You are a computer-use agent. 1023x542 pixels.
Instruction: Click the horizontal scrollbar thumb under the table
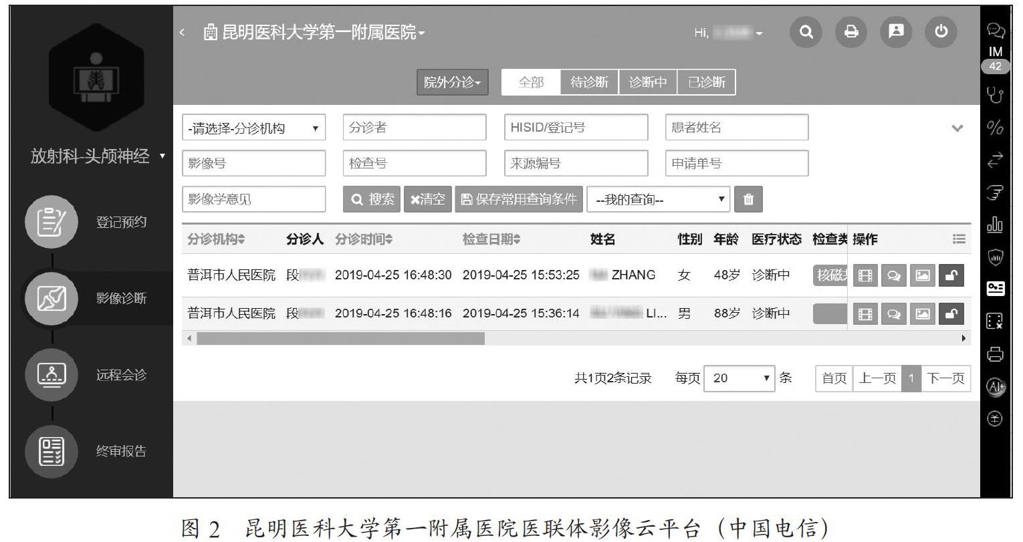pos(340,339)
